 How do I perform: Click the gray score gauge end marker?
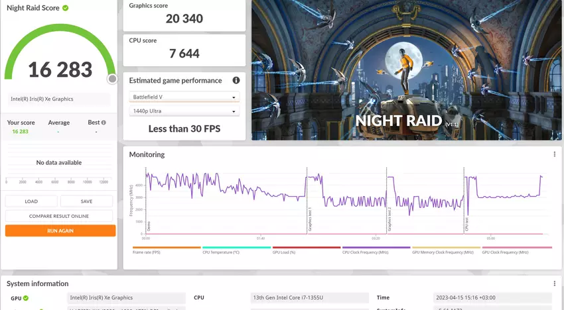[x=112, y=79]
